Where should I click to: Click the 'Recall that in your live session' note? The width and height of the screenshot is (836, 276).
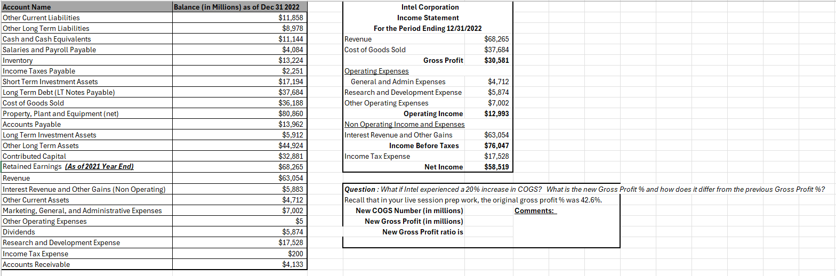[474, 200]
